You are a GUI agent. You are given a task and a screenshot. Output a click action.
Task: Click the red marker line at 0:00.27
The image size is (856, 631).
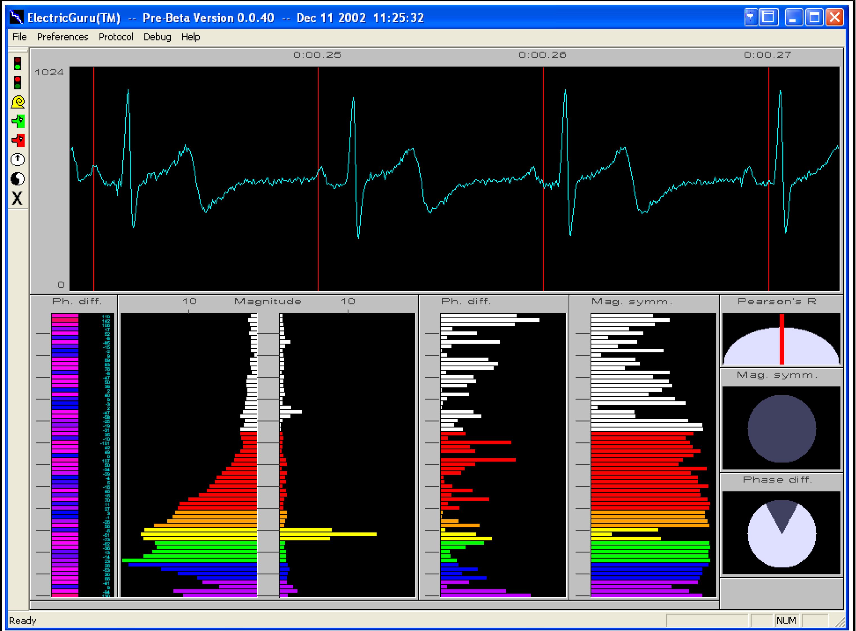[769, 179]
